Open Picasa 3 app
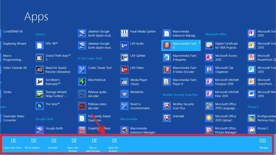276x155 pixels. pos(258,130)
